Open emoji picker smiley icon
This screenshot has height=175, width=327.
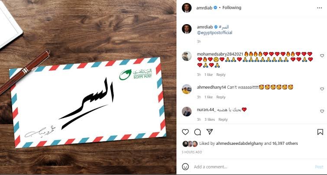coord(185,167)
